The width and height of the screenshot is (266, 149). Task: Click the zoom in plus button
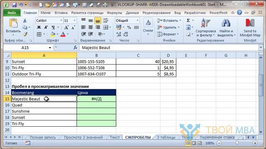(x=255, y=143)
